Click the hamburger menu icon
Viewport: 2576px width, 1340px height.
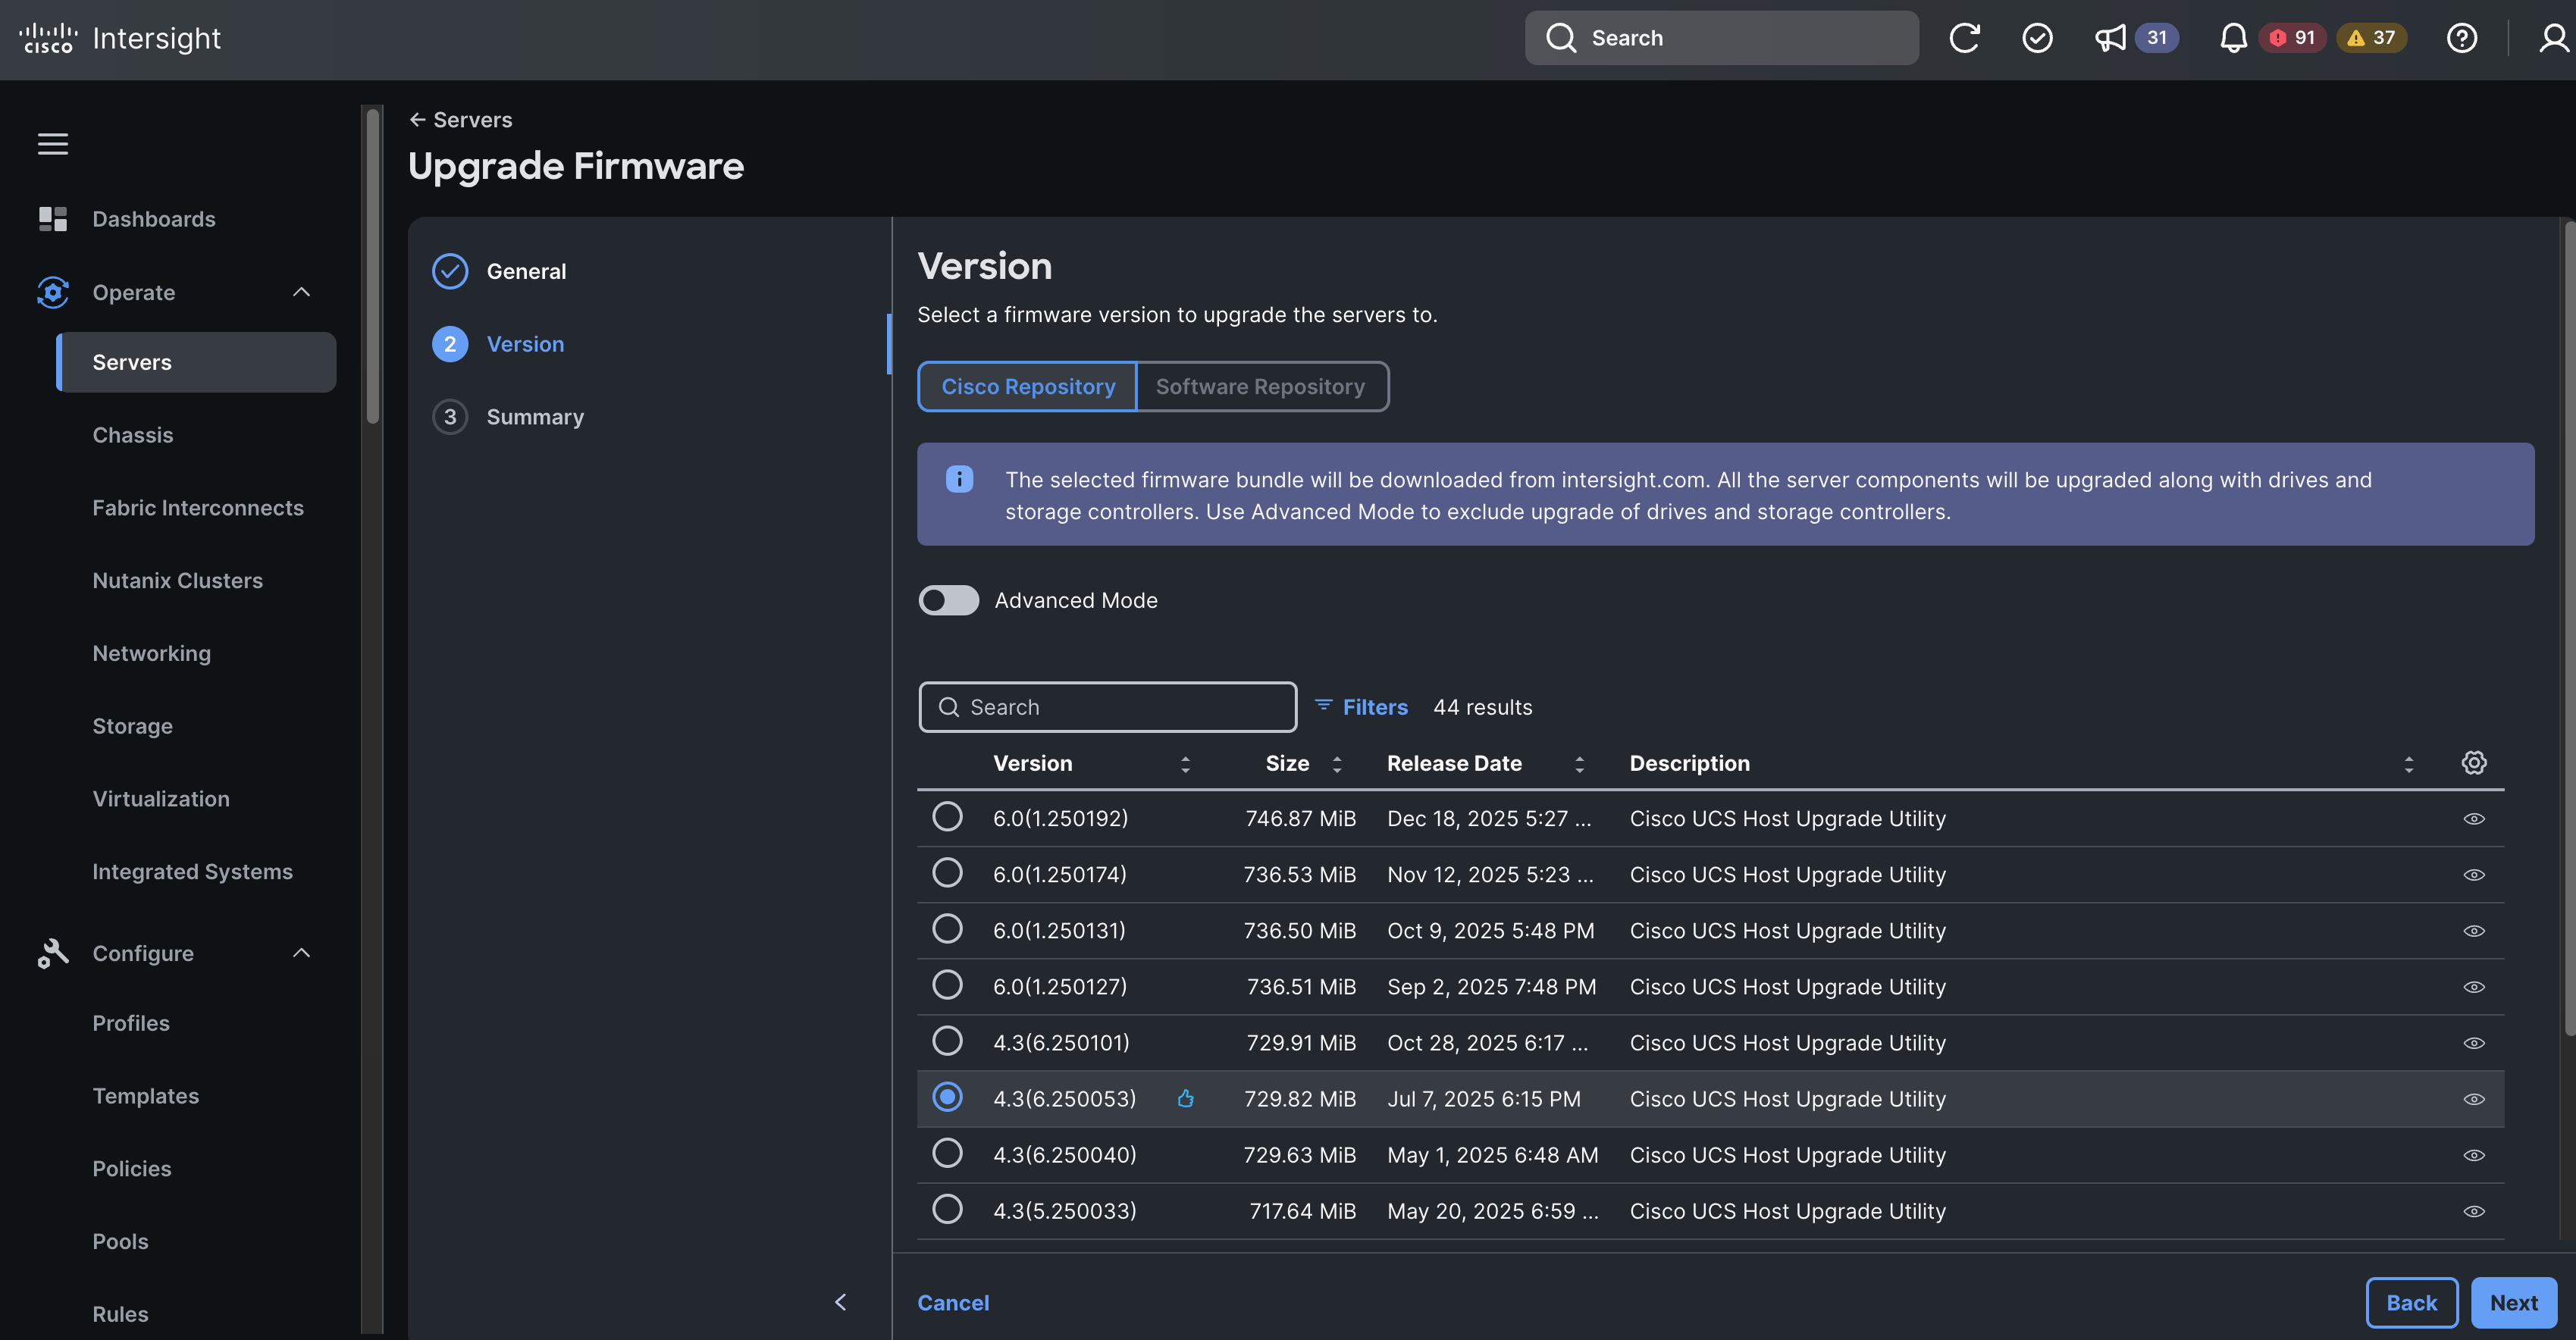pyautogui.click(x=53, y=144)
